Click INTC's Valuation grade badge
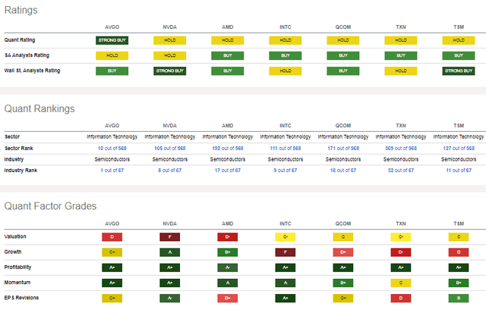The height and width of the screenshot is (313, 486). pos(286,237)
